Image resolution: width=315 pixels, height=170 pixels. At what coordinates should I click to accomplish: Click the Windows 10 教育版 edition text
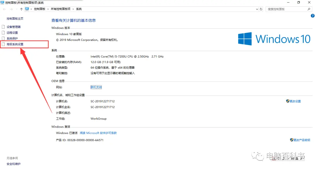69,34
